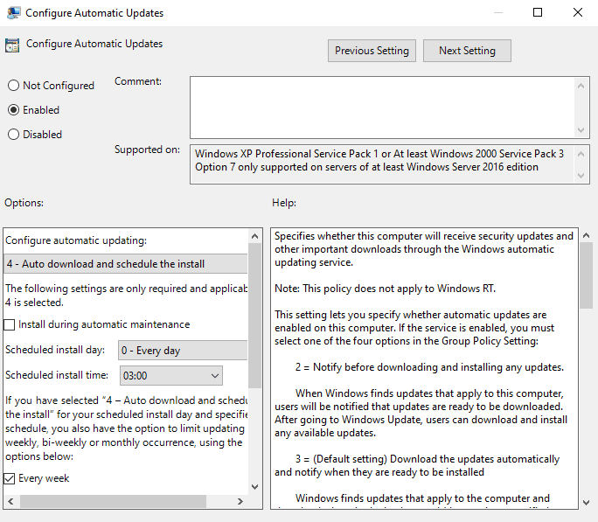Click the 'Scheduled install time:' label

57,375
